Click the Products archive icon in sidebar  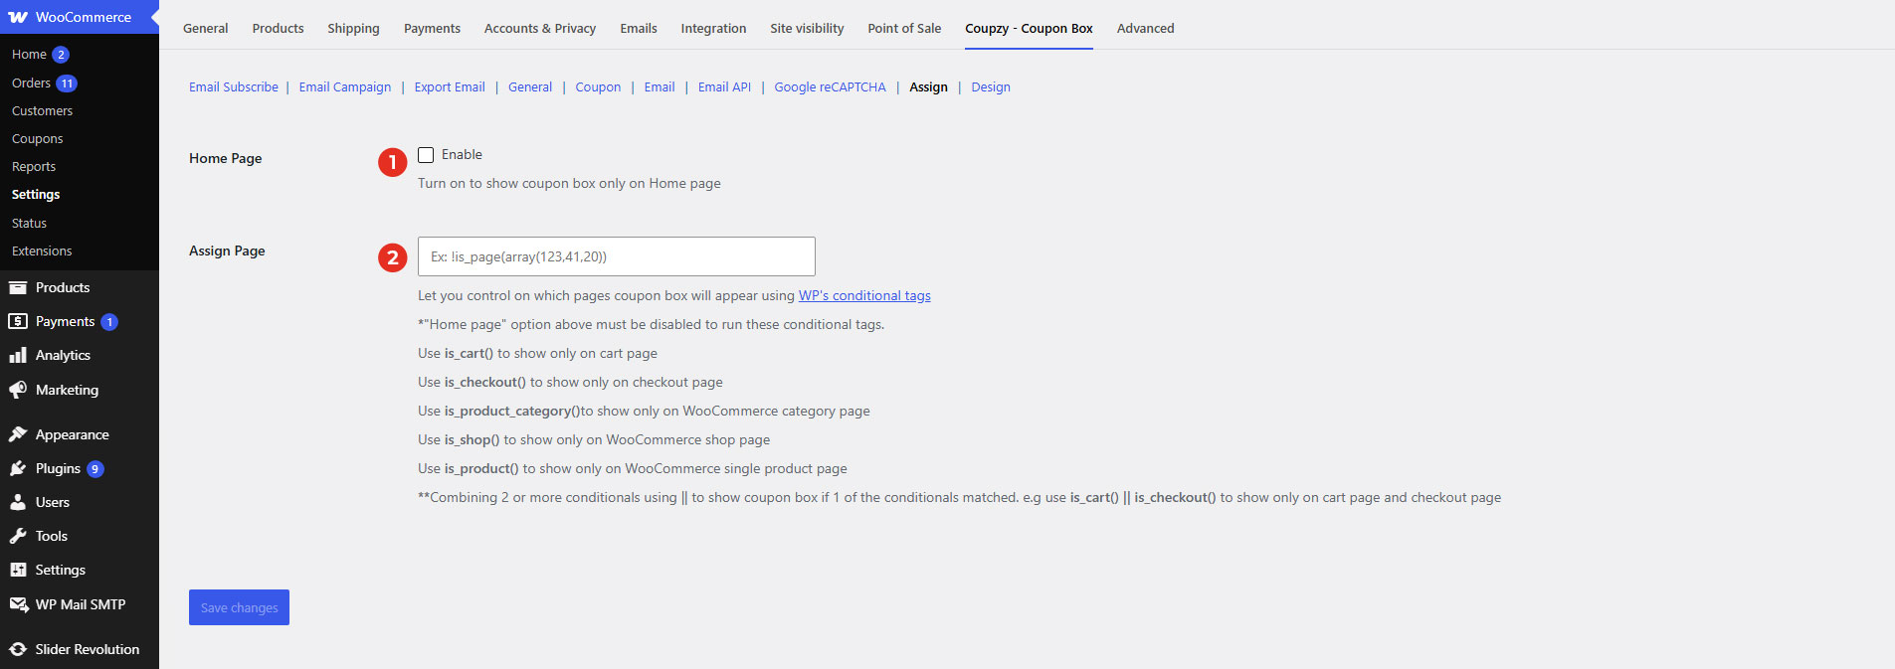point(18,287)
